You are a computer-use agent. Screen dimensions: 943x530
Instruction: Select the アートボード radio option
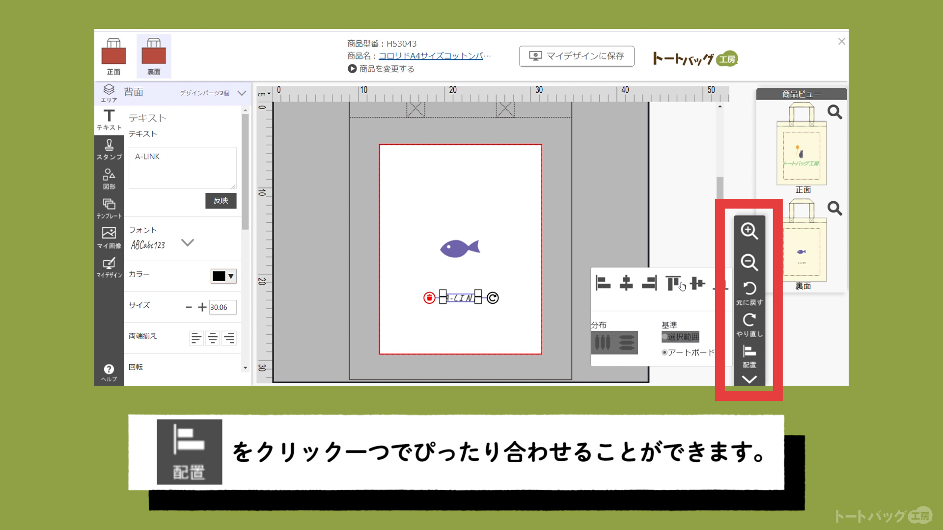665,352
